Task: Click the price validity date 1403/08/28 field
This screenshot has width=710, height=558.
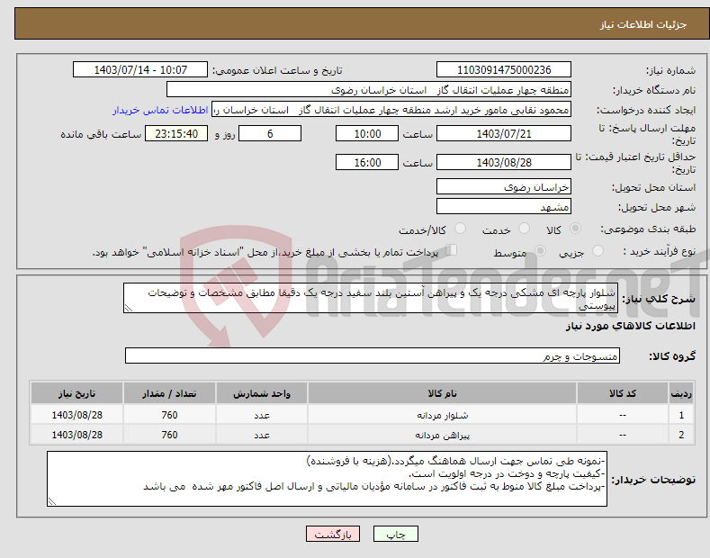Action: (504, 162)
